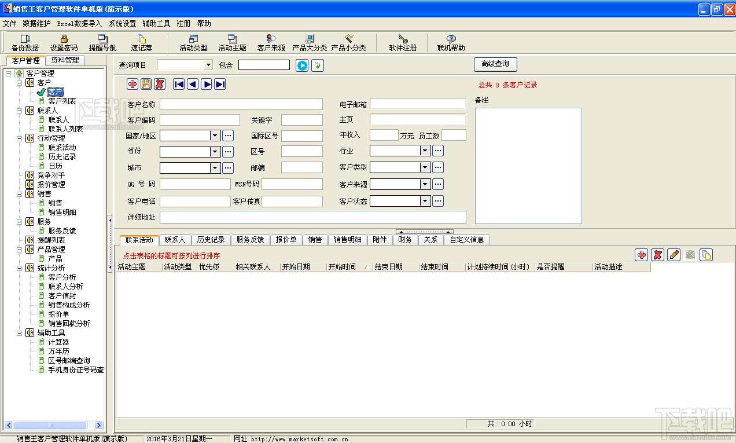Switch to the 资料管理 tab
The width and height of the screenshot is (736, 443).
click(65, 60)
